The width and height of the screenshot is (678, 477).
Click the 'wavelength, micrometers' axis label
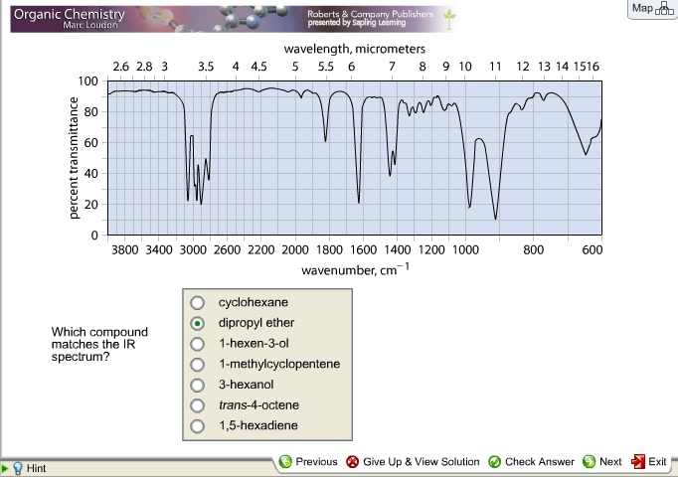click(355, 49)
